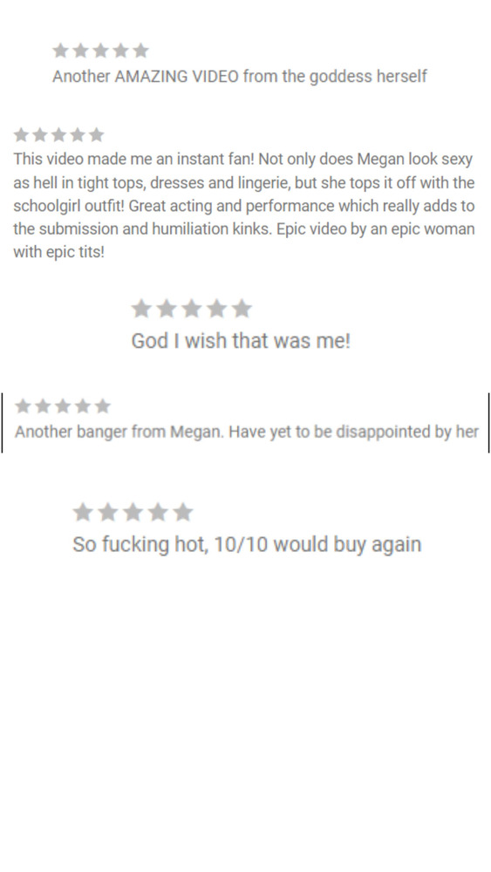
Task: Click the fifth star above 'So fucking hot'
Action: click(183, 512)
